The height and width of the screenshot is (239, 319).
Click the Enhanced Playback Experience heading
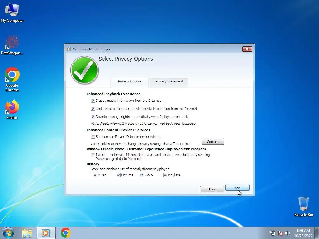click(113, 94)
